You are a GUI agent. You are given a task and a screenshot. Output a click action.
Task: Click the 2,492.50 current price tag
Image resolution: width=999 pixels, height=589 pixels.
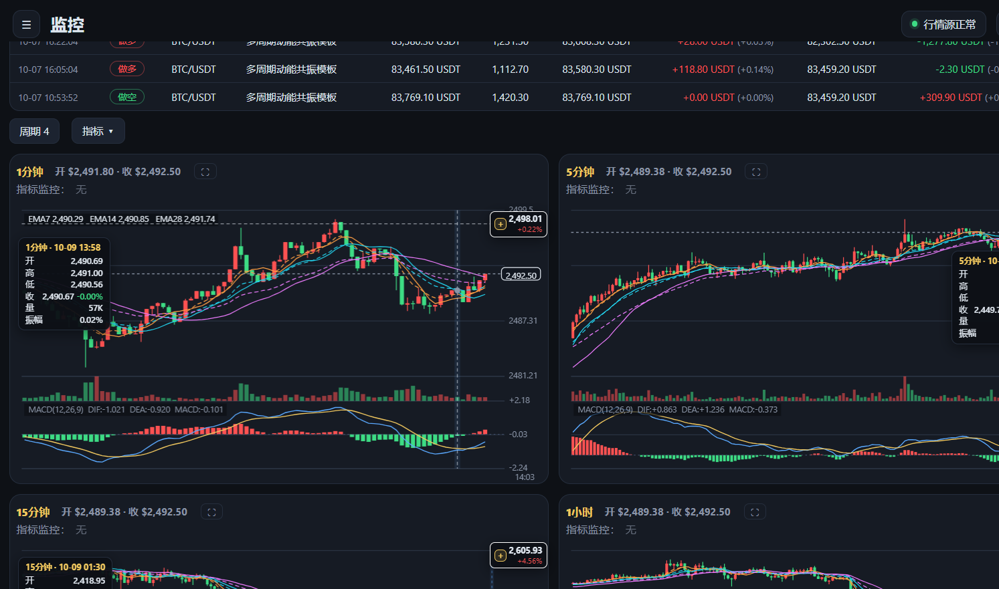[521, 275]
